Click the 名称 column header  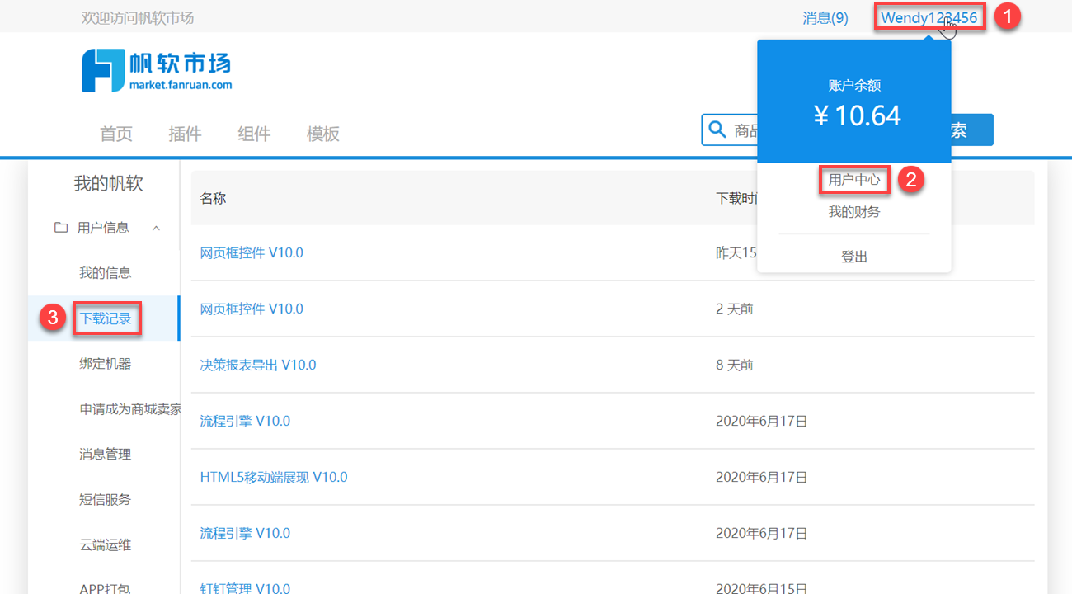(213, 198)
